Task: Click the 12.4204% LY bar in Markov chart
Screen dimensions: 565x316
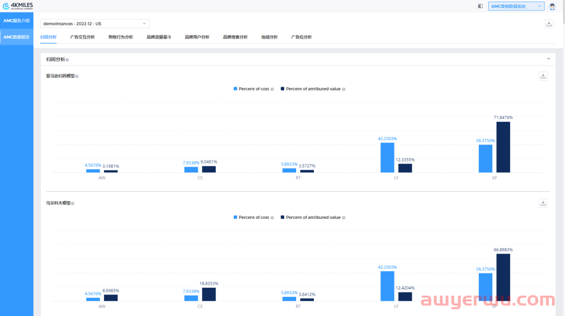Action: [405, 297]
